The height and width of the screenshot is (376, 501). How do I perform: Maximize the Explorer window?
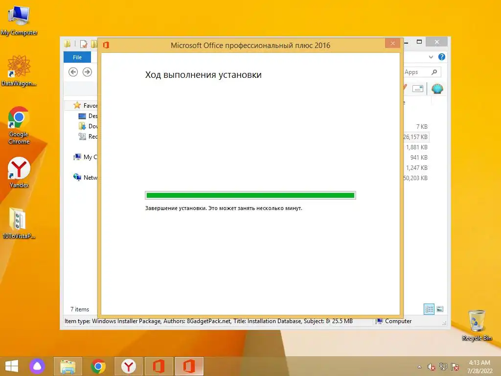pos(419,42)
